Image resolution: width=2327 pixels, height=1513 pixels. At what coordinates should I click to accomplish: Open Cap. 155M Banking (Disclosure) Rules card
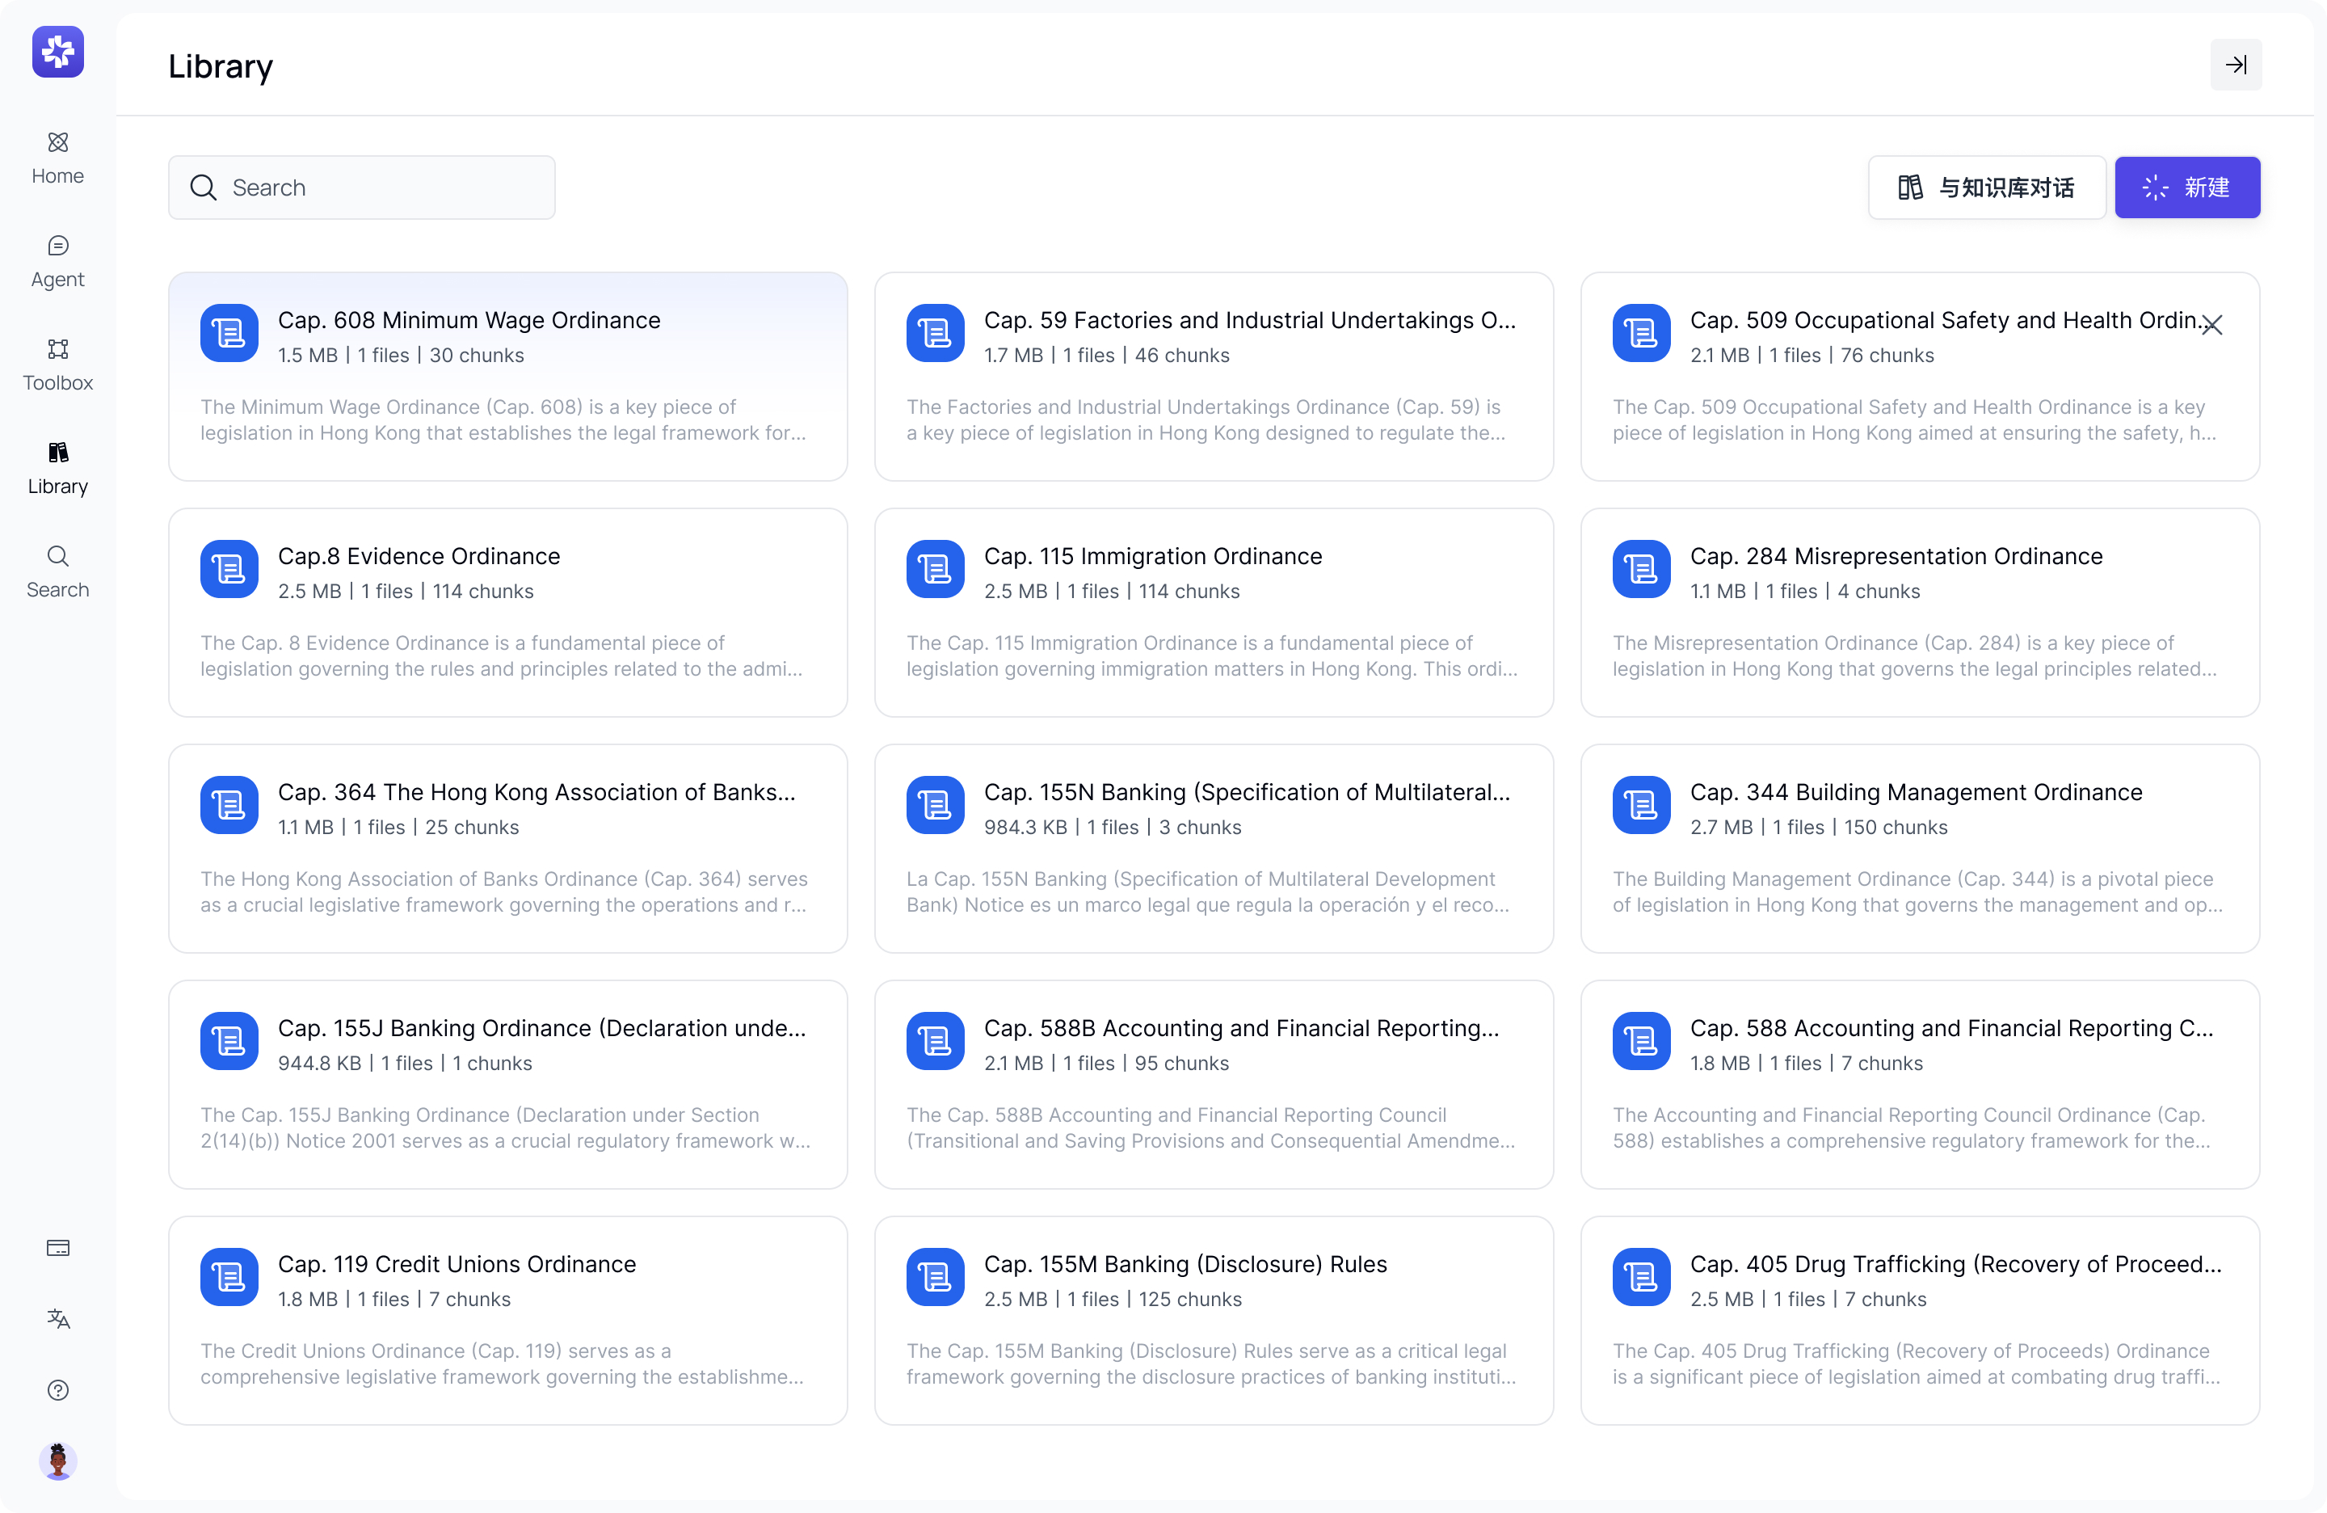1214,1321
